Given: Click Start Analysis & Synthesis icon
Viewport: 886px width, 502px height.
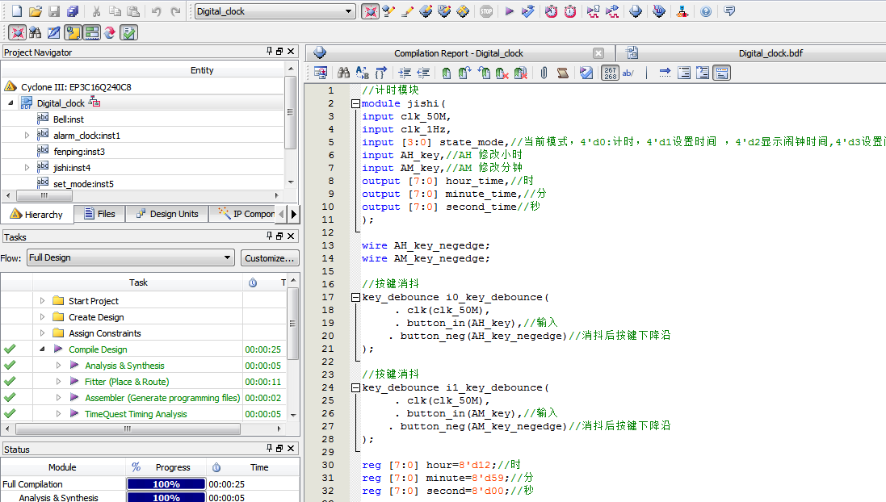Looking at the screenshot, I should (x=528, y=11).
